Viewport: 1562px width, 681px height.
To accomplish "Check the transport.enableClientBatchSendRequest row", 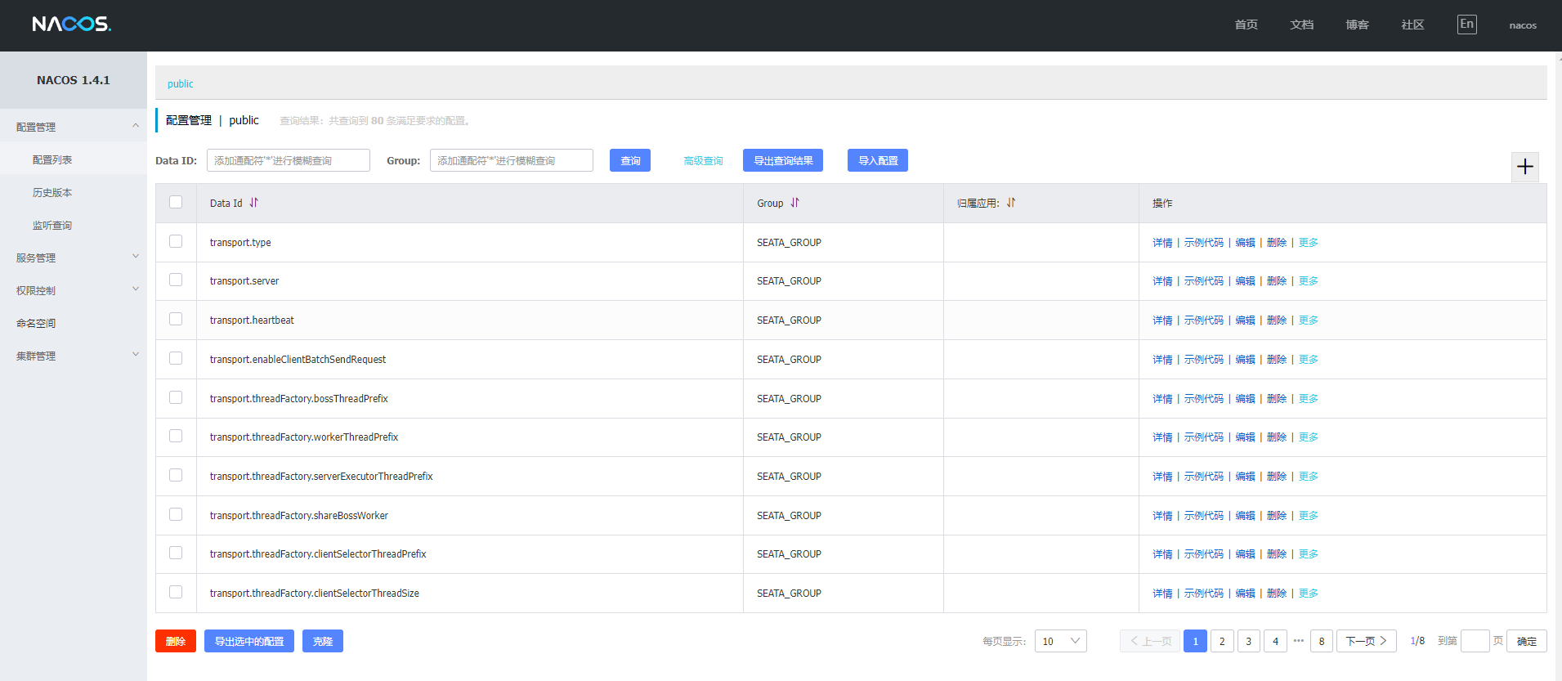I will coord(176,358).
